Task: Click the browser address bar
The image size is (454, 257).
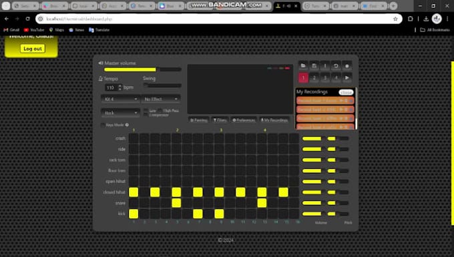Action: 218,19
